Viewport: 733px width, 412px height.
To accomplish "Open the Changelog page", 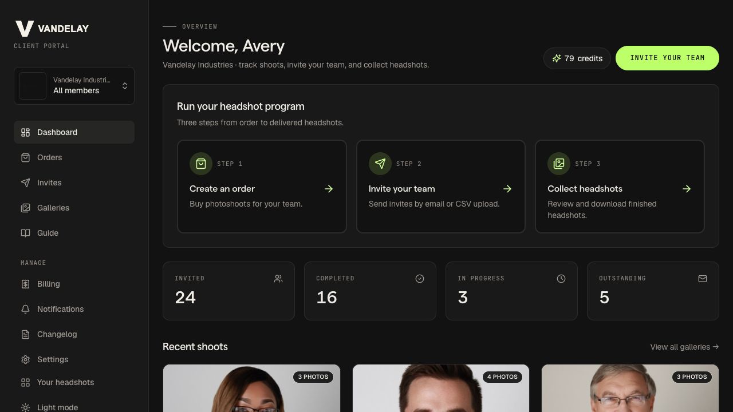I will click(74, 334).
